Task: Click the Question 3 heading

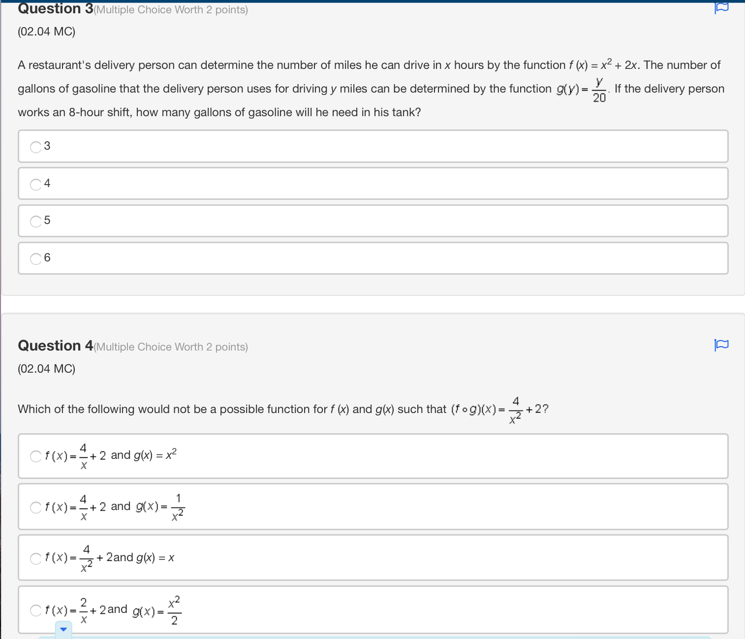Action: 54,8
